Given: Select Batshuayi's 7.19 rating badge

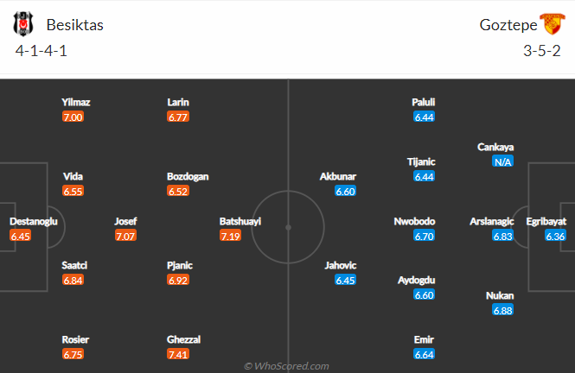Looking at the screenshot, I should pos(230,236).
